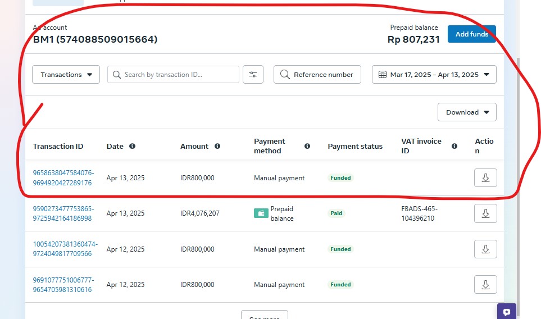This screenshot has width=541, height=319.
Task: Open the chat support icon
Action: 506,312
